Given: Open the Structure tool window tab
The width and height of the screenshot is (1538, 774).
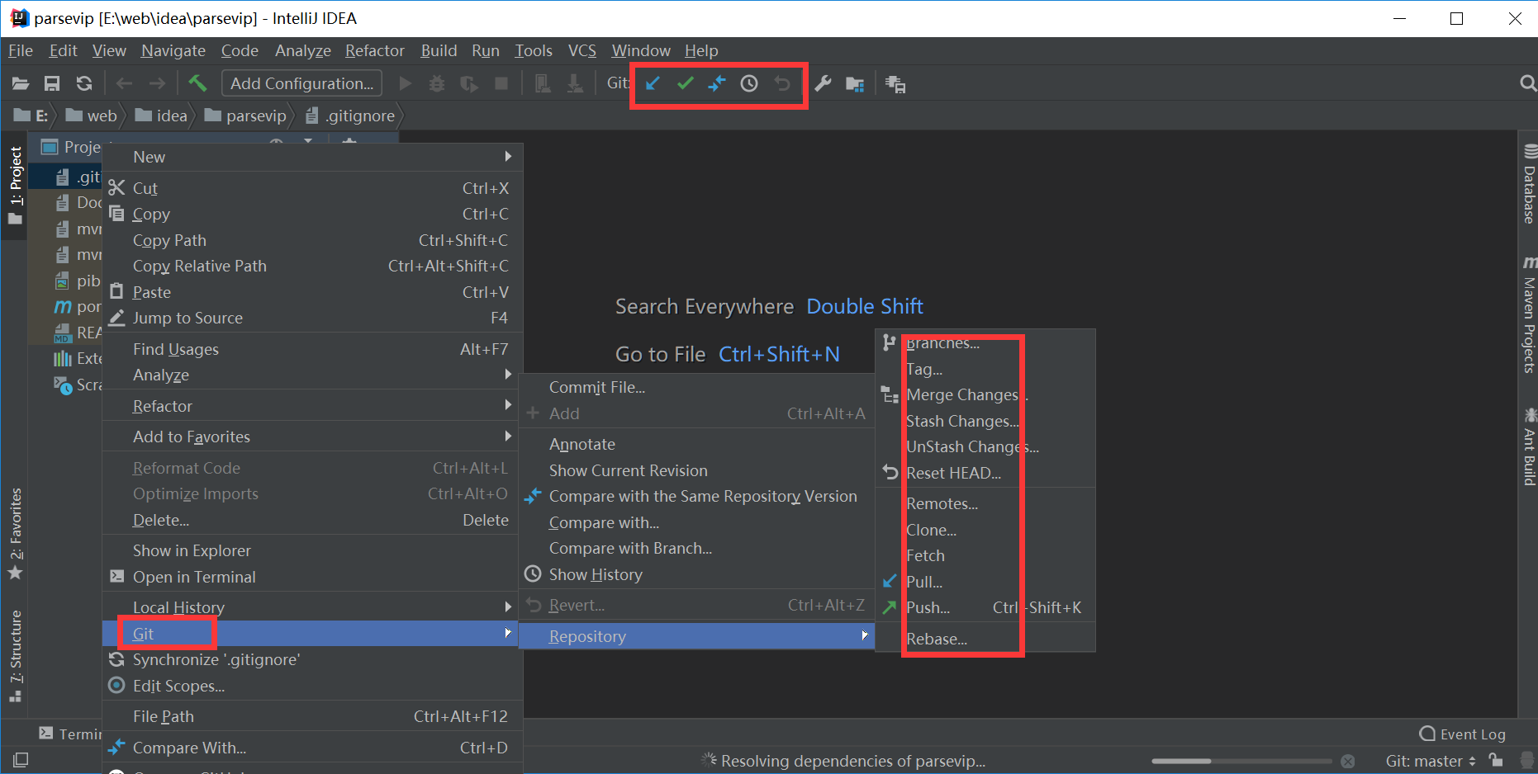Looking at the screenshot, I should [x=15, y=656].
